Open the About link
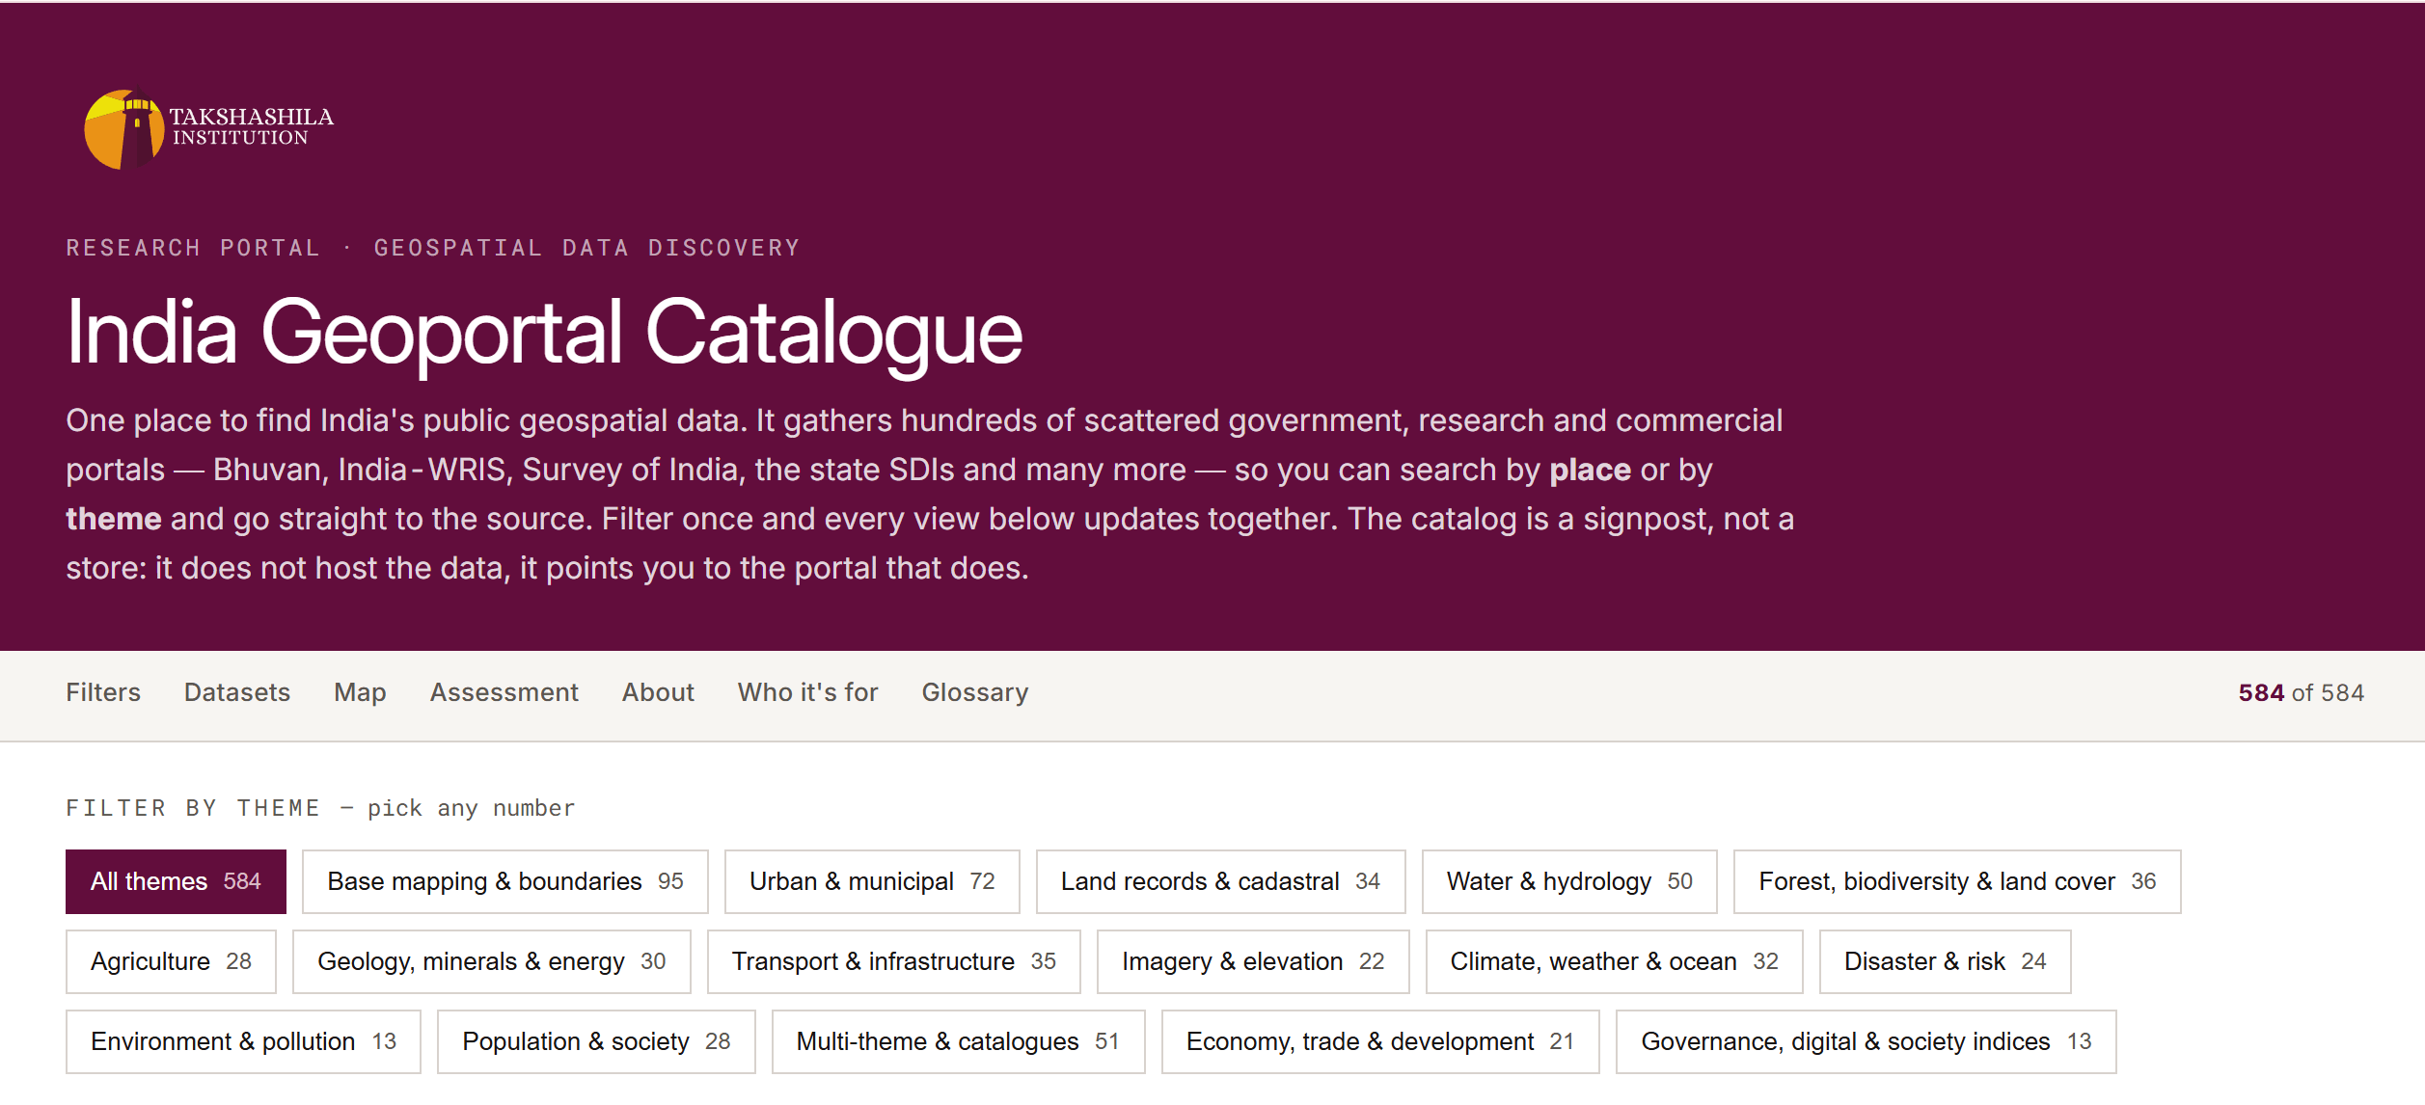 tap(658, 692)
